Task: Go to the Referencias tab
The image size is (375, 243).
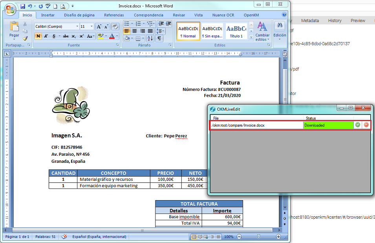Action: tap(114, 15)
